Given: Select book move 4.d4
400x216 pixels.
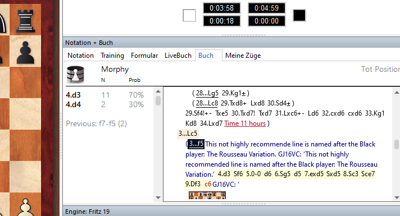Looking at the screenshot, I should click(x=73, y=105).
